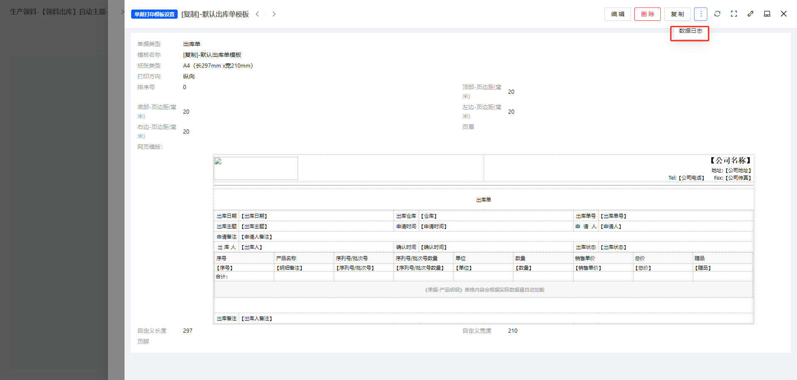Click the 纸张类型 value A4 text
The height and width of the screenshot is (380, 797).
pos(218,66)
